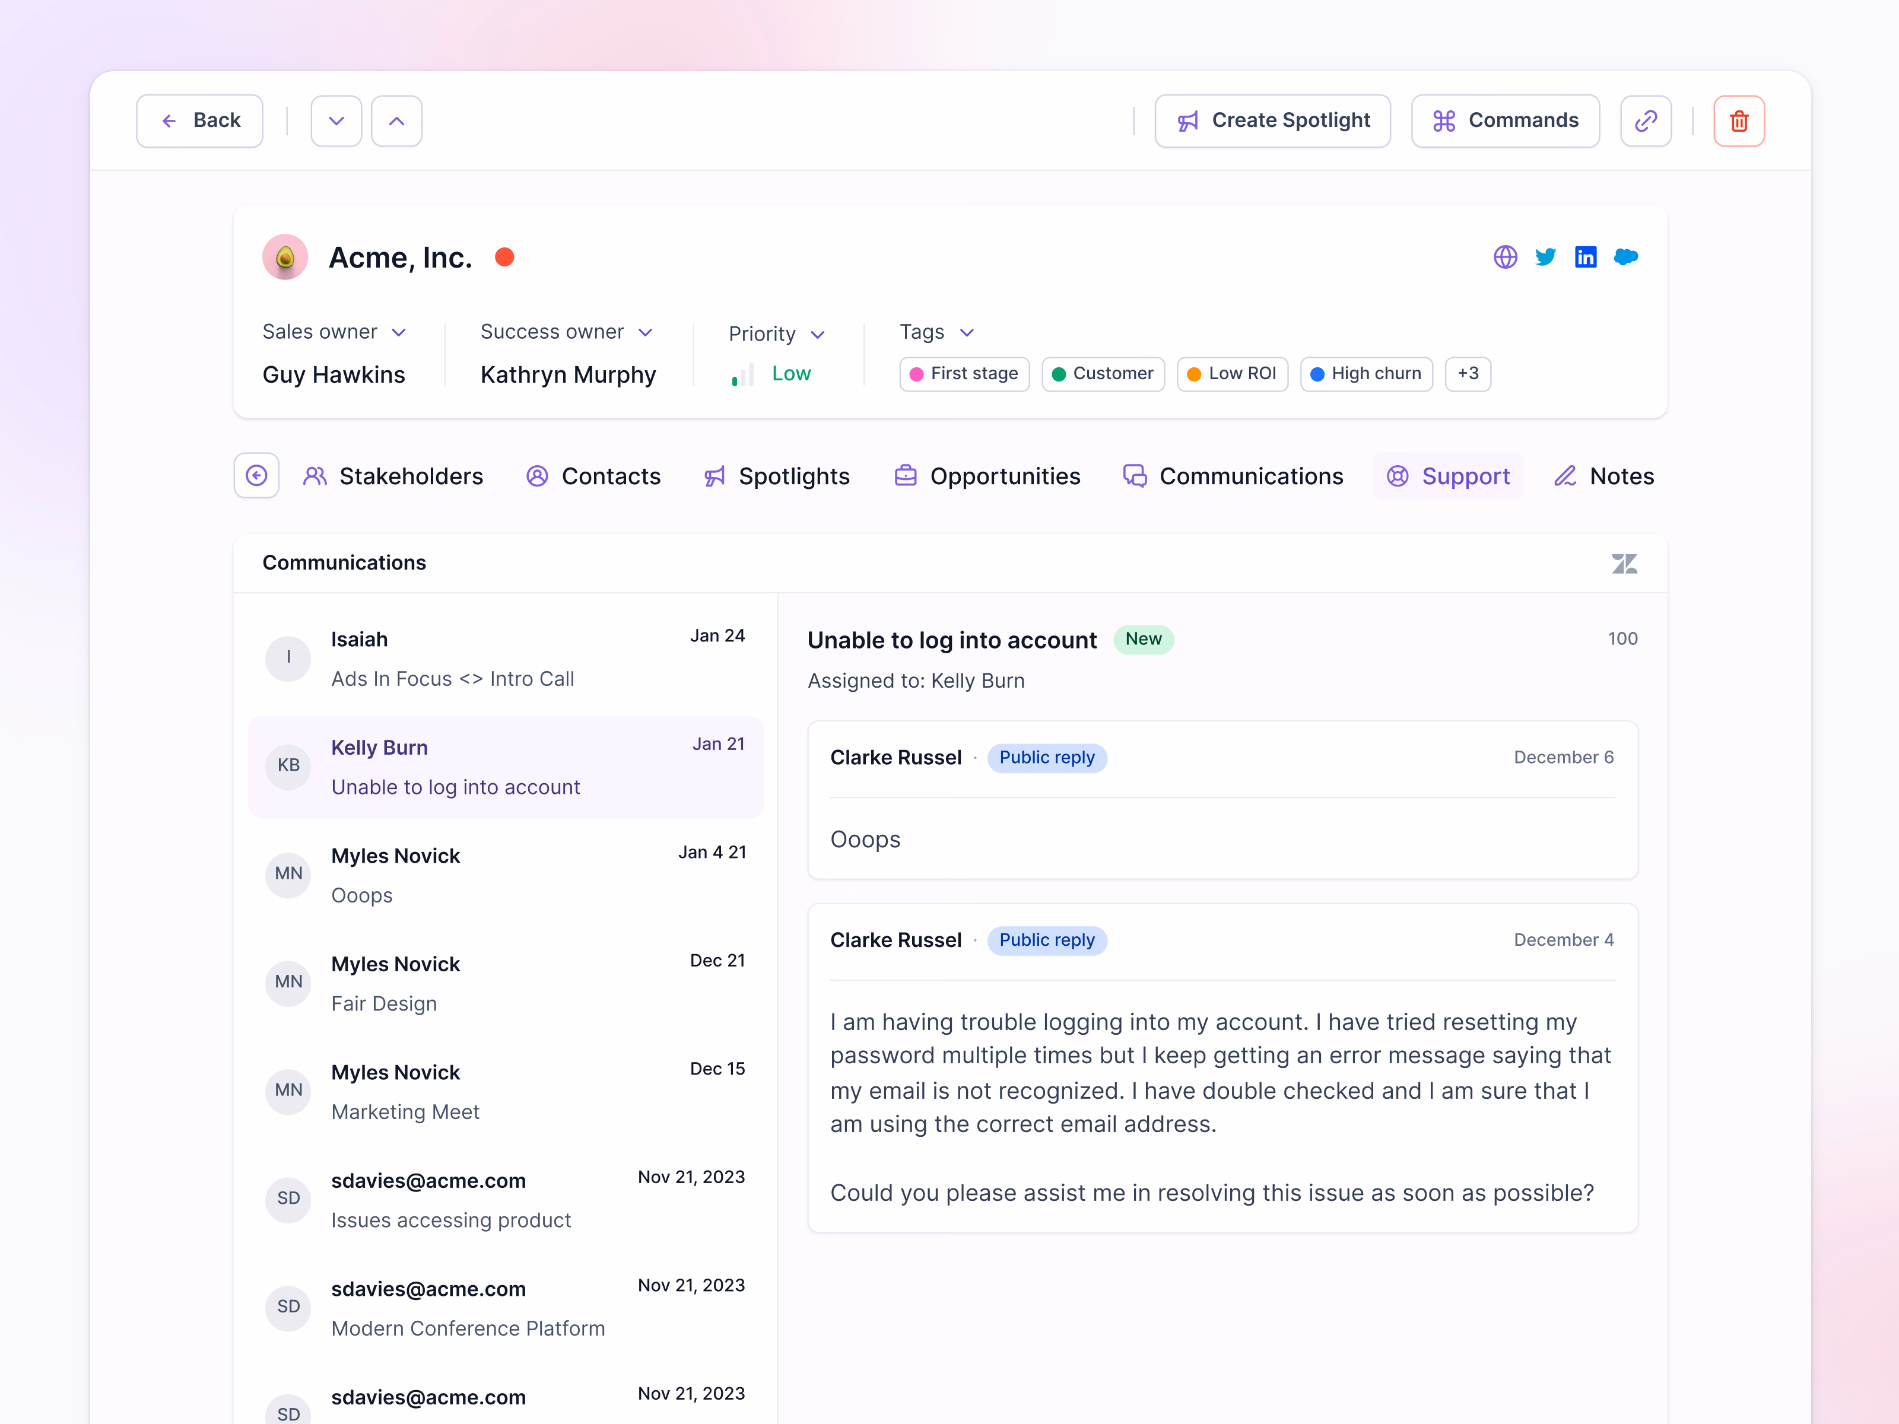Click the Customer tag
The image size is (1899, 1424).
pos(1103,374)
